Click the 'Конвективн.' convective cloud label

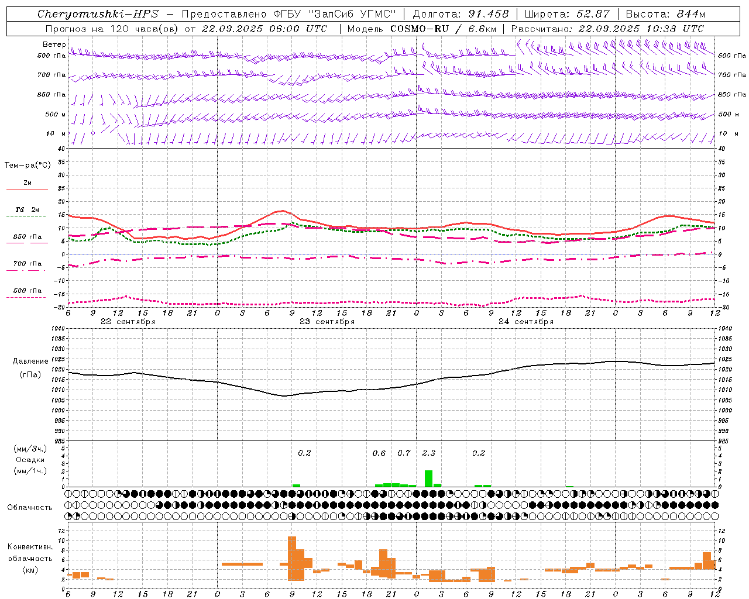point(30,547)
